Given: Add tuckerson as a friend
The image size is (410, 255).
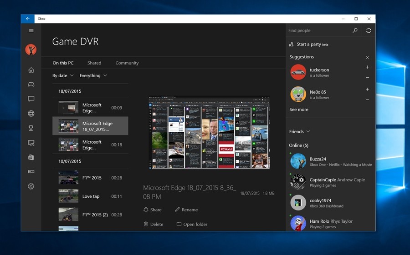Looking at the screenshot, I should click(x=367, y=67).
